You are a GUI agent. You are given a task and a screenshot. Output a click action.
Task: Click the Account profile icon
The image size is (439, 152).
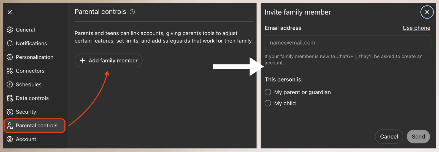point(10,139)
